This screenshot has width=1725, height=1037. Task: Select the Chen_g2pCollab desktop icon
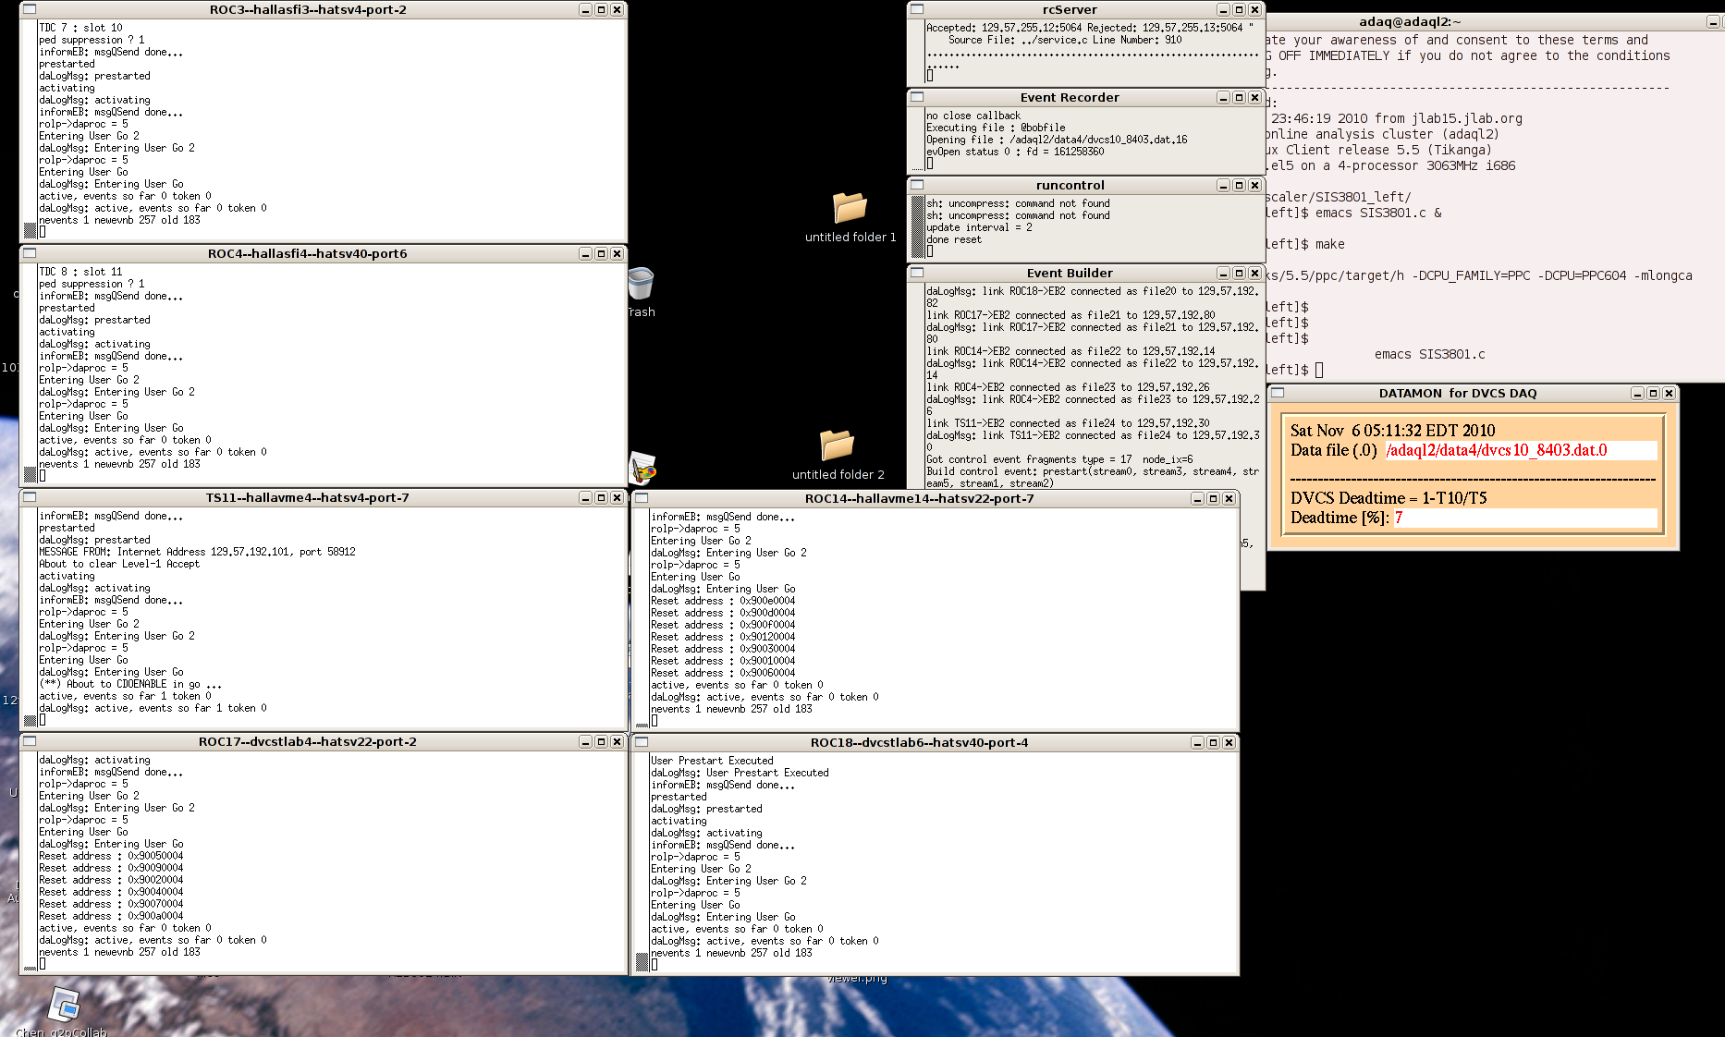click(63, 1011)
